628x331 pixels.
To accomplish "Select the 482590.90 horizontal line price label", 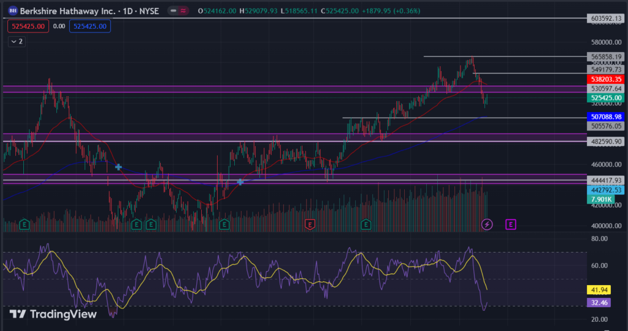I will pos(605,142).
